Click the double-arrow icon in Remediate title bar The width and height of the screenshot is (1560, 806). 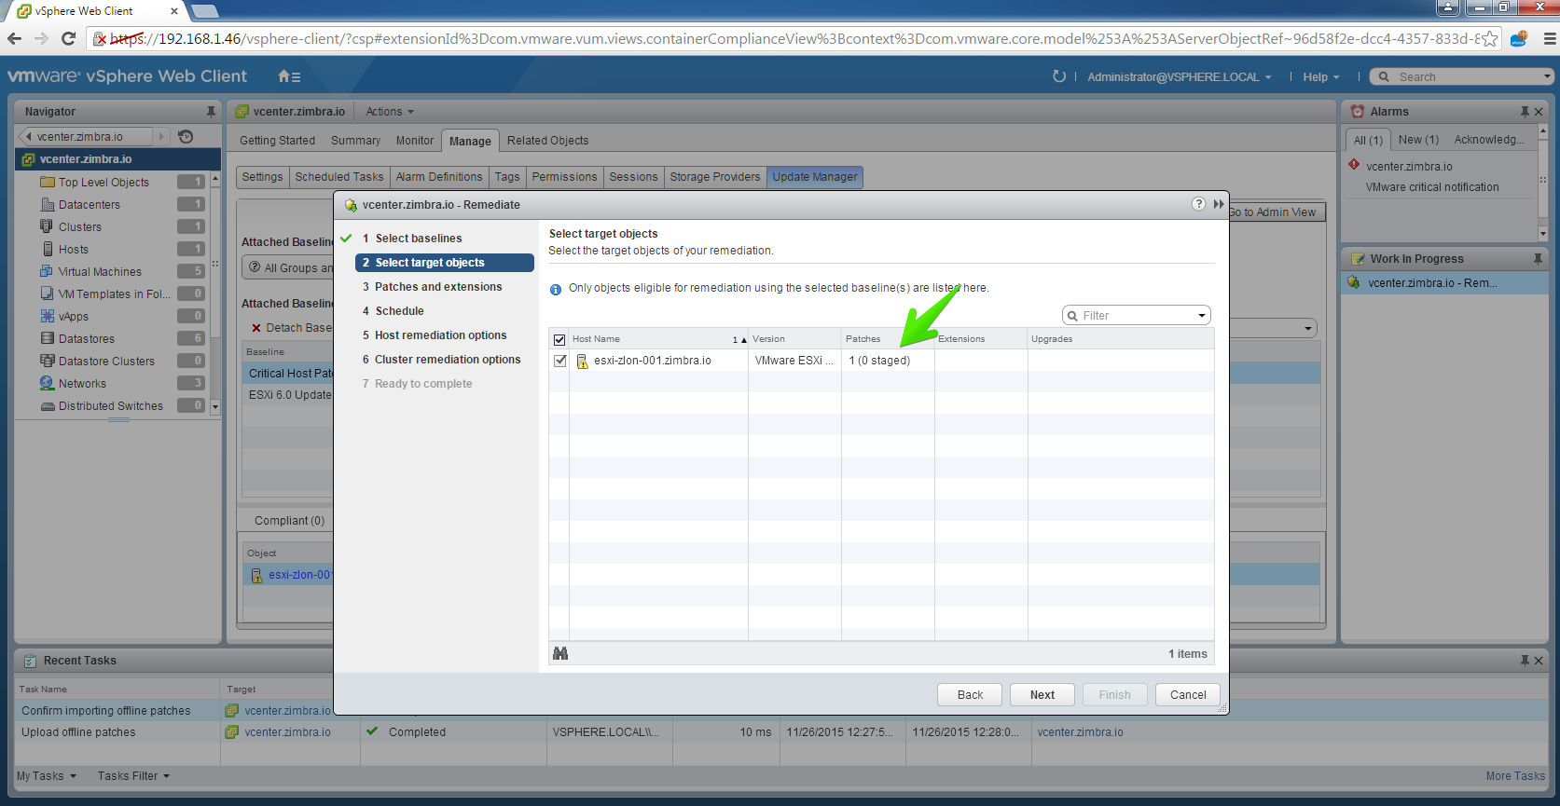click(x=1218, y=204)
